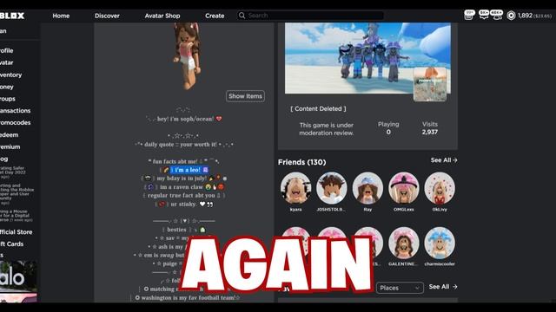The width and height of the screenshot is (556, 312).
Task: Open the beach game thumbnail image
Action: pos(367,58)
